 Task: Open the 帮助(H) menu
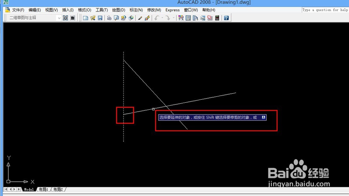point(209,10)
